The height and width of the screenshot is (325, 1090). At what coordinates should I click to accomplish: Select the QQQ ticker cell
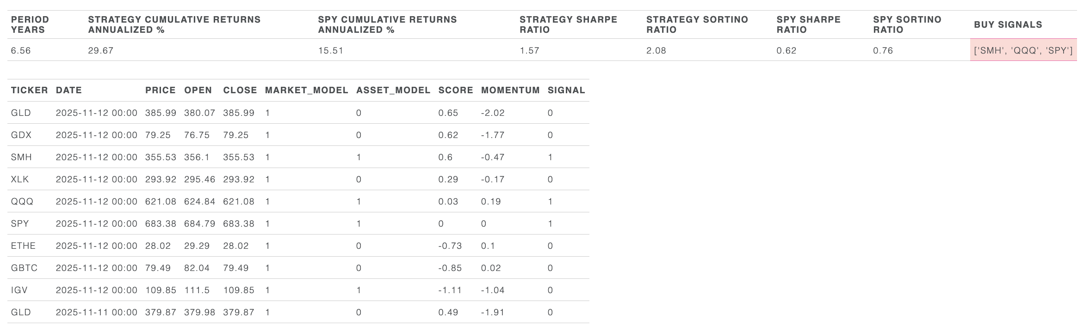tap(22, 201)
